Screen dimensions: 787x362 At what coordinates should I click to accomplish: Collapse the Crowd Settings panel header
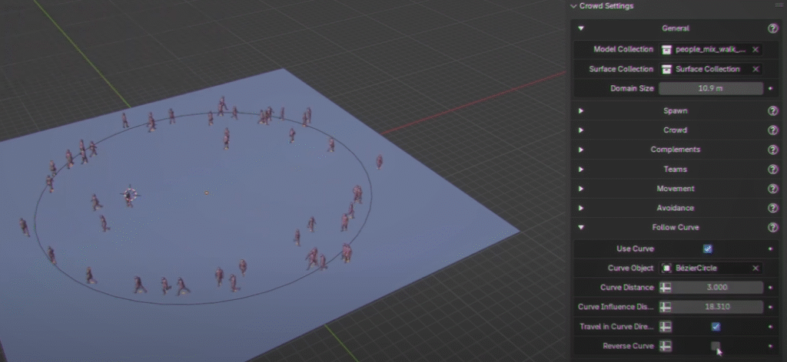(573, 6)
